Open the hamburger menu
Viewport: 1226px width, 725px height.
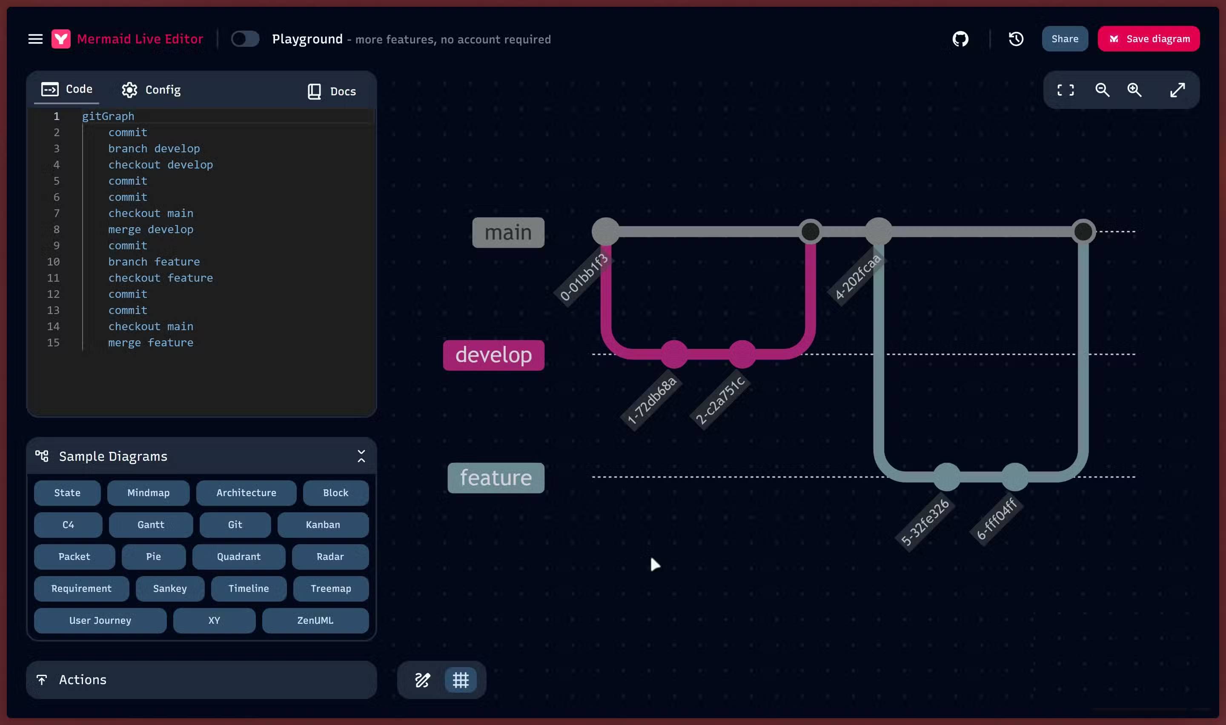pyautogui.click(x=35, y=39)
